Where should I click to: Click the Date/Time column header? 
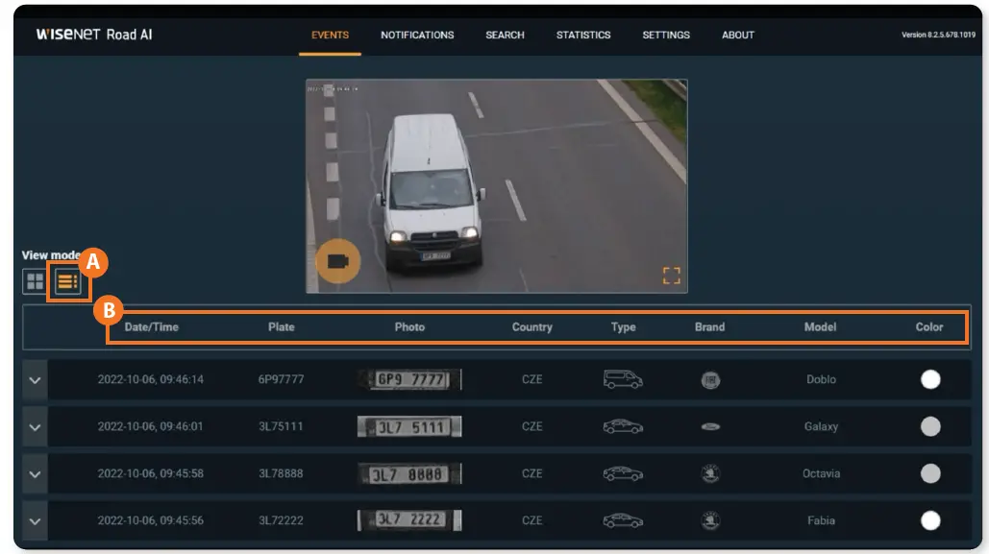point(152,327)
